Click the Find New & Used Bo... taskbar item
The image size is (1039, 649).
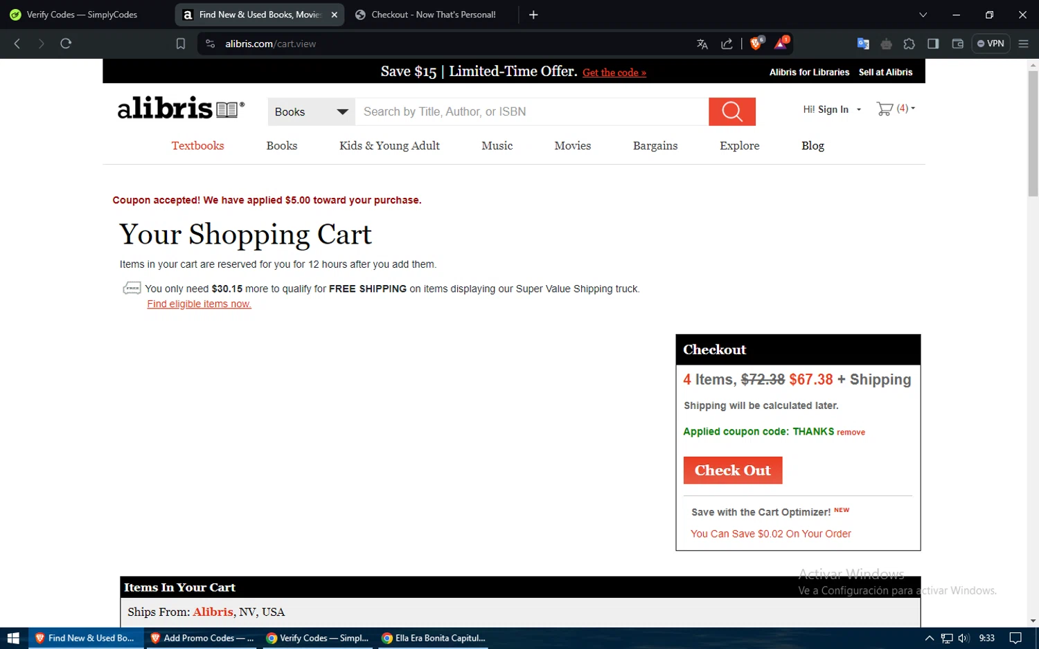85,638
